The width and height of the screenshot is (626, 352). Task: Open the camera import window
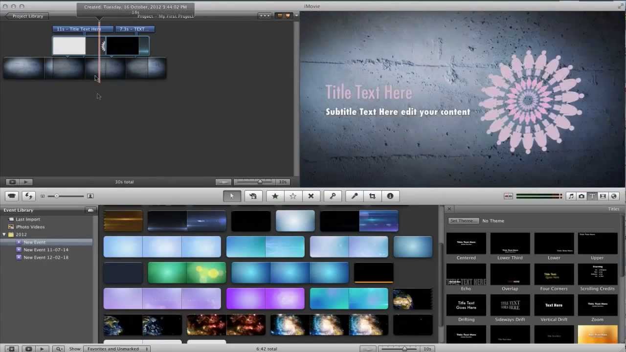pyautogui.click(x=12, y=196)
